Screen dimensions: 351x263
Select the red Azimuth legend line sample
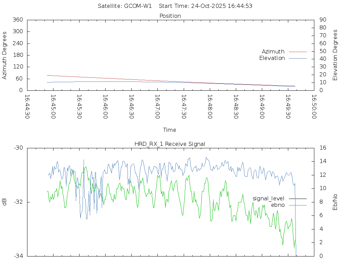coord(298,52)
